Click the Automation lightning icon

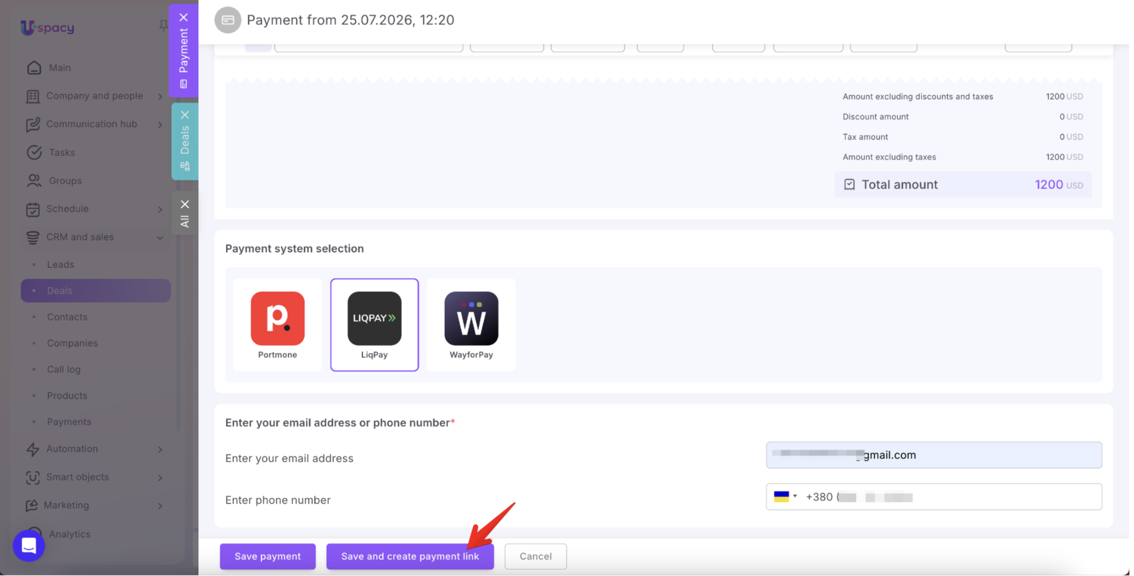click(x=33, y=449)
